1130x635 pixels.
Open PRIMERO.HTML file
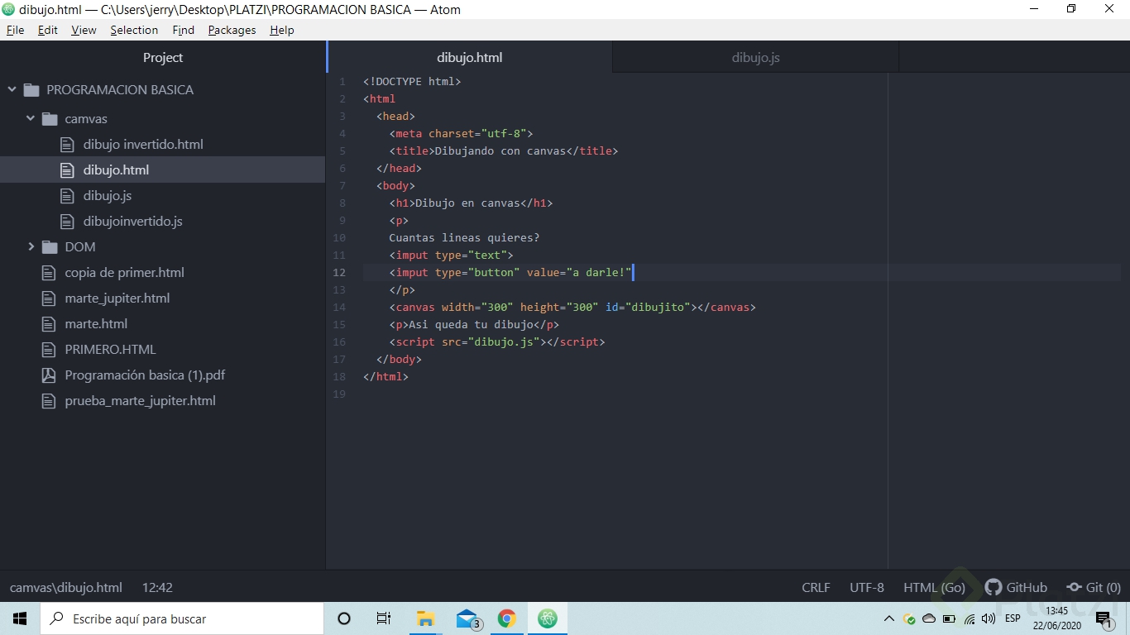pyautogui.click(x=110, y=349)
